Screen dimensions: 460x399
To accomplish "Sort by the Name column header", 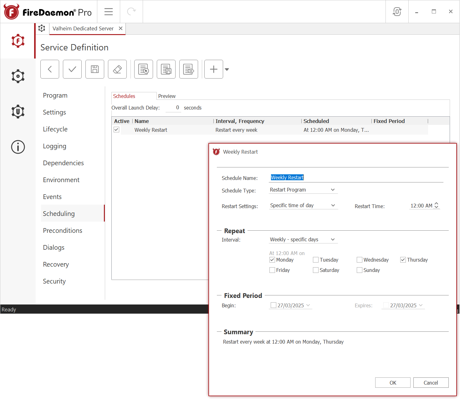I will pyautogui.click(x=173, y=121).
